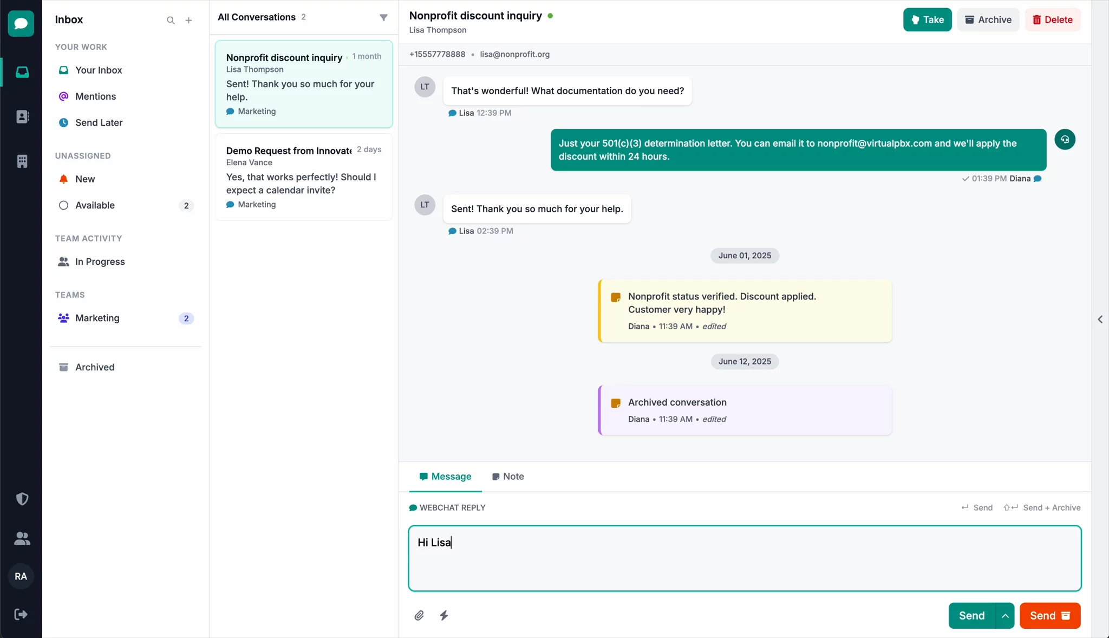
Task: Open the Contacts panel in the left rail
Action: tap(22, 116)
